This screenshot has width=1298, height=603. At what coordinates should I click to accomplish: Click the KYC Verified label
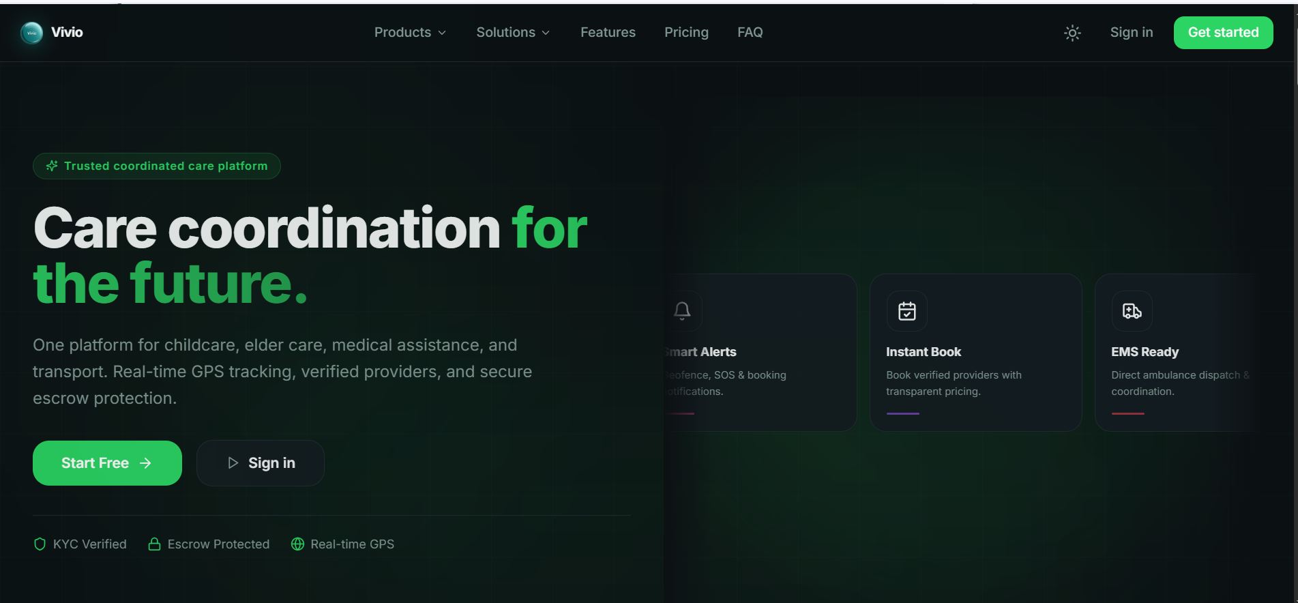(90, 544)
